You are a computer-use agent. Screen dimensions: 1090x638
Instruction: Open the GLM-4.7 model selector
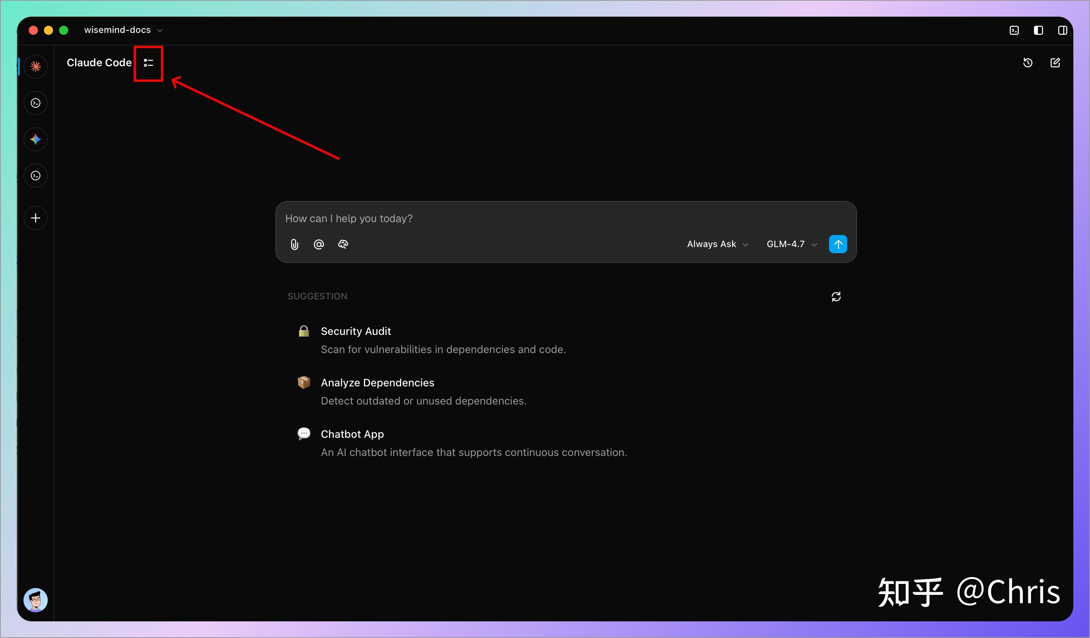click(x=791, y=244)
